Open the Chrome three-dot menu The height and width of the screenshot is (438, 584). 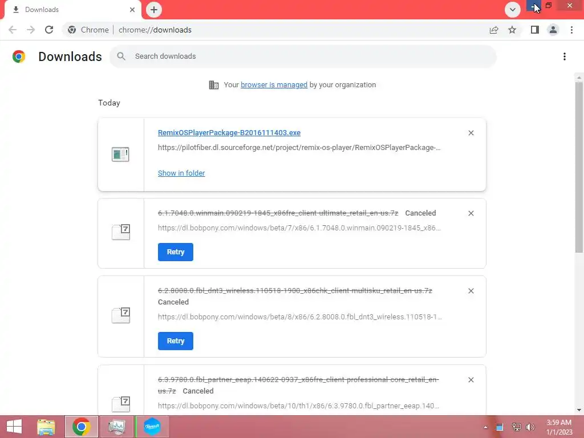(571, 30)
